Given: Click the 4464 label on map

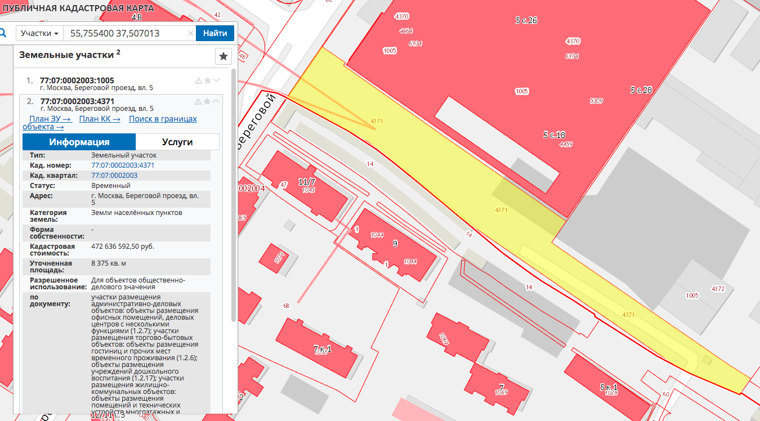Looking at the screenshot, I should click(x=406, y=31).
